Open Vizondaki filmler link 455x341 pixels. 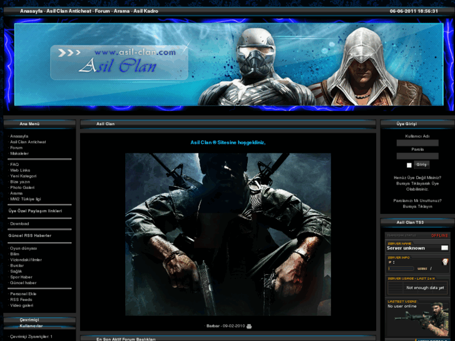coord(26,260)
